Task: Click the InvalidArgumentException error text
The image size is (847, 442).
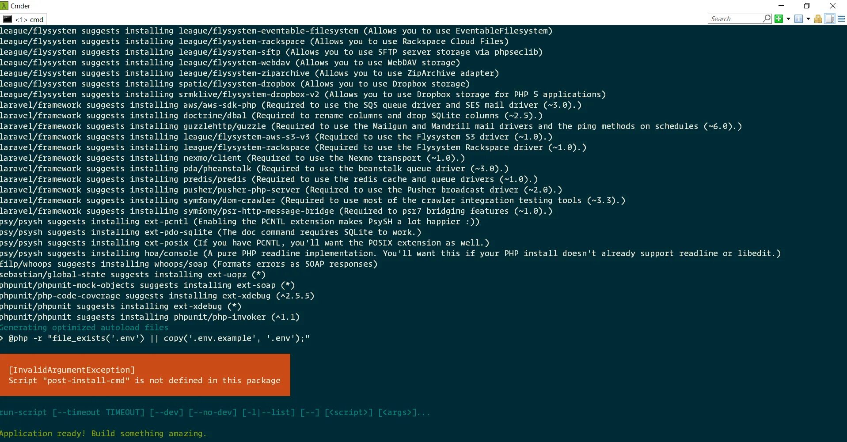Action: pyautogui.click(x=72, y=370)
